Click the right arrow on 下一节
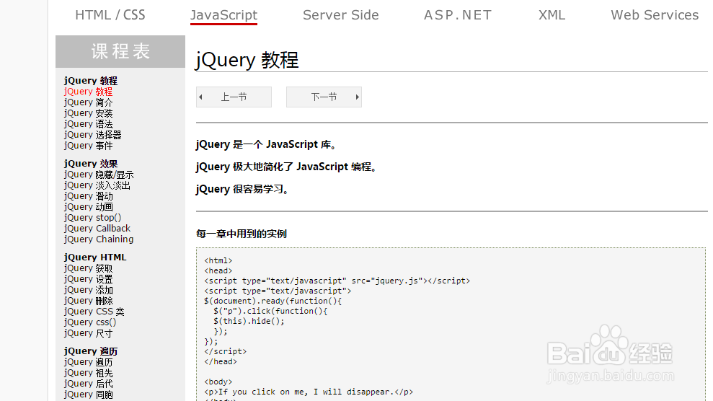 358,97
